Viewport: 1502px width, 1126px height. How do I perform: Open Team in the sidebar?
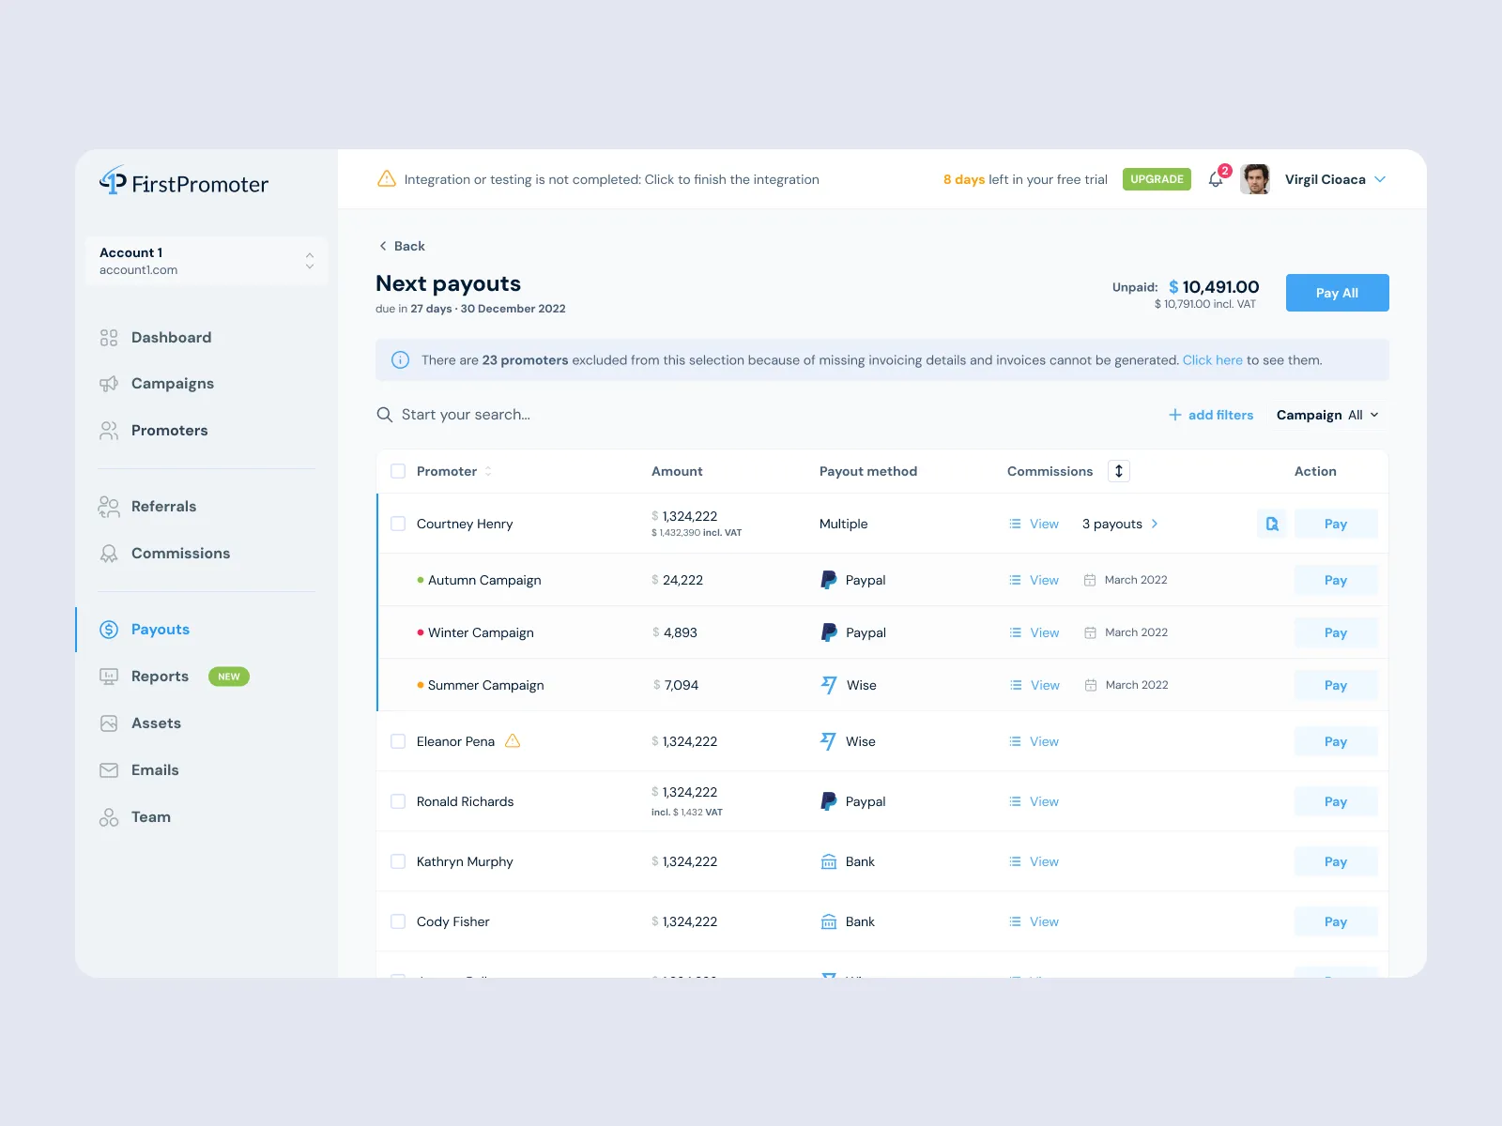(x=135, y=817)
